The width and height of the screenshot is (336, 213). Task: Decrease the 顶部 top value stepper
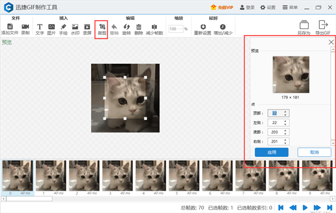(285, 115)
